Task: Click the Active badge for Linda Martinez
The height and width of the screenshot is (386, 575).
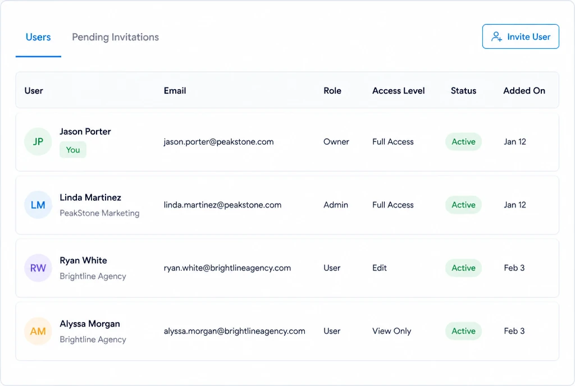Action: pyautogui.click(x=463, y=205)
